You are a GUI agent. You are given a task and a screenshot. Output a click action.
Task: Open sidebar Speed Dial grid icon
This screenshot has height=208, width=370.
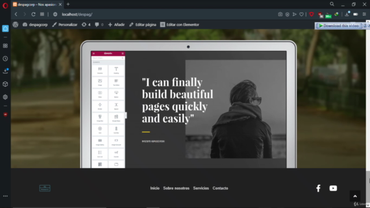click(5, 46)
